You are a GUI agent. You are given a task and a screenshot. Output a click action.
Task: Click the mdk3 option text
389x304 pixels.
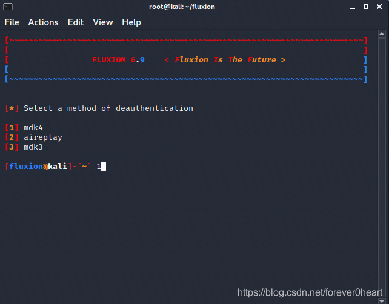coord(33,147)
